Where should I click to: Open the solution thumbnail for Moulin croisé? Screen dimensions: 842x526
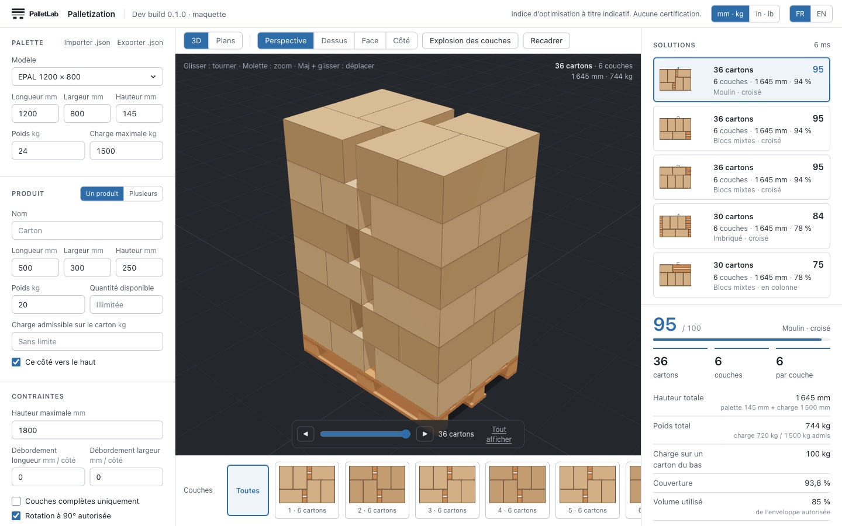pos(675,79)
